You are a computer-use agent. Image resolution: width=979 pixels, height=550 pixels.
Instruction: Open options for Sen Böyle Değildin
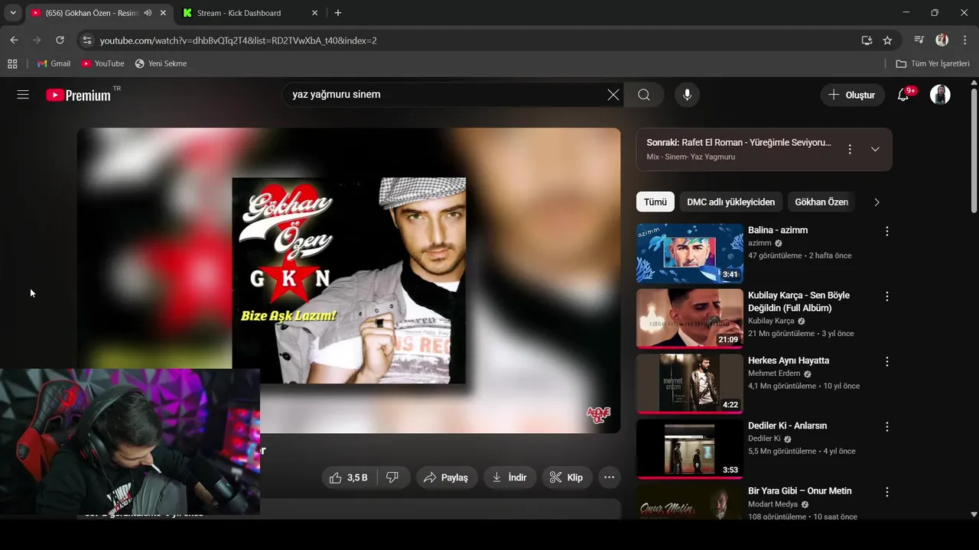[x=887, y=296]
